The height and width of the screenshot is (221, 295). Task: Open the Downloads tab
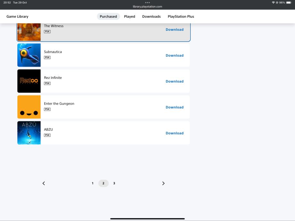point(152,17)
